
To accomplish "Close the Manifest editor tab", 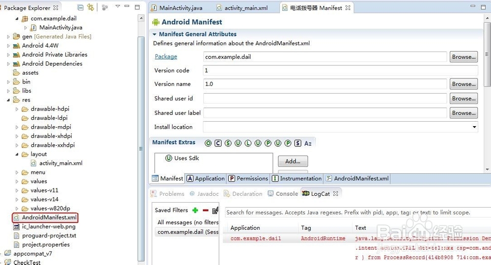I will click(348, 8).
